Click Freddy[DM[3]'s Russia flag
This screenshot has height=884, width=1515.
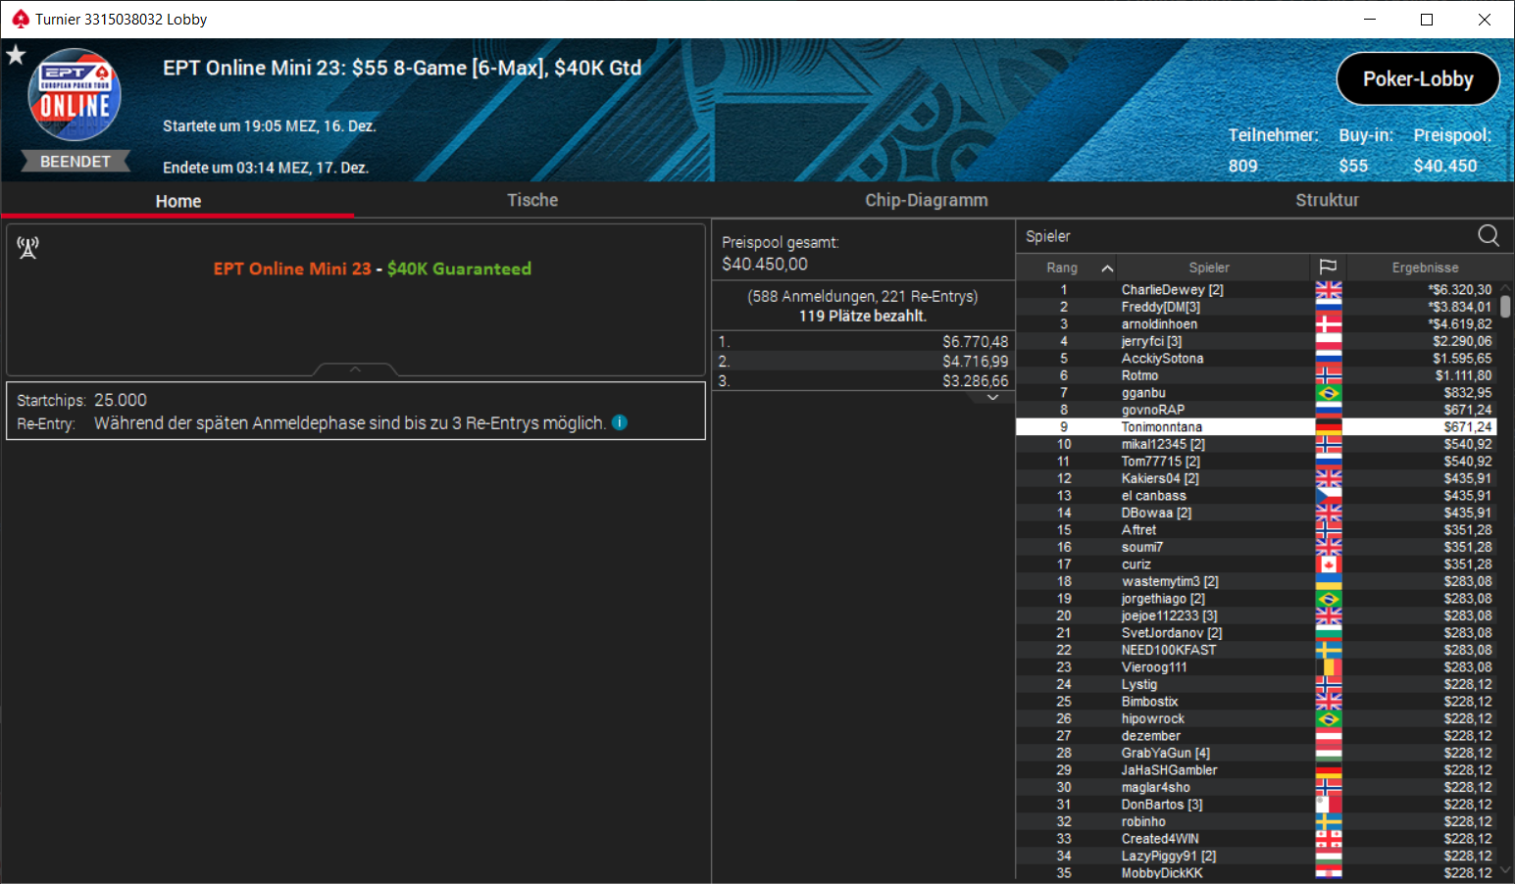(1329, 307)
